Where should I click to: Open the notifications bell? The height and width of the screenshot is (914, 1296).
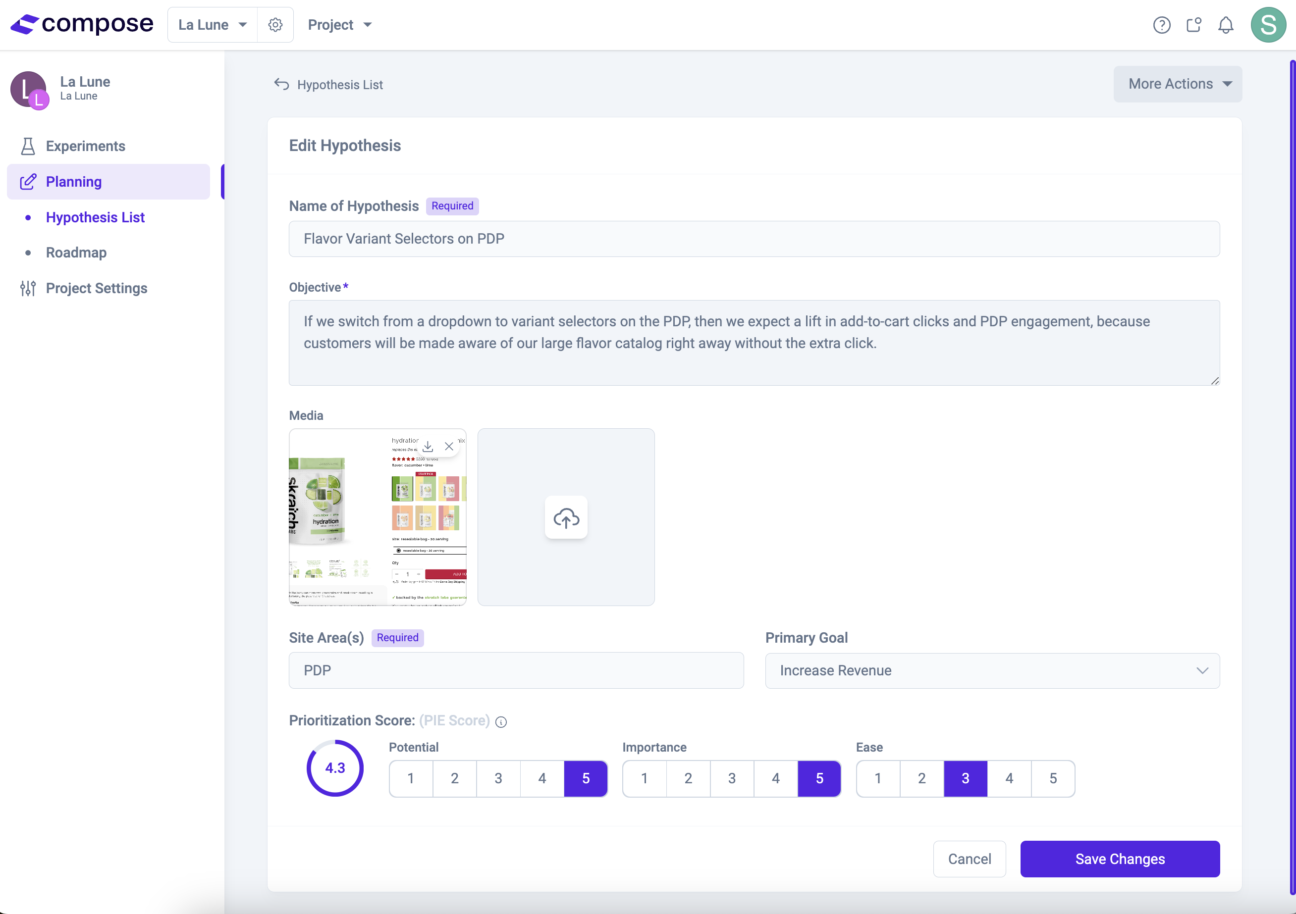click(x=1226, y=25)
